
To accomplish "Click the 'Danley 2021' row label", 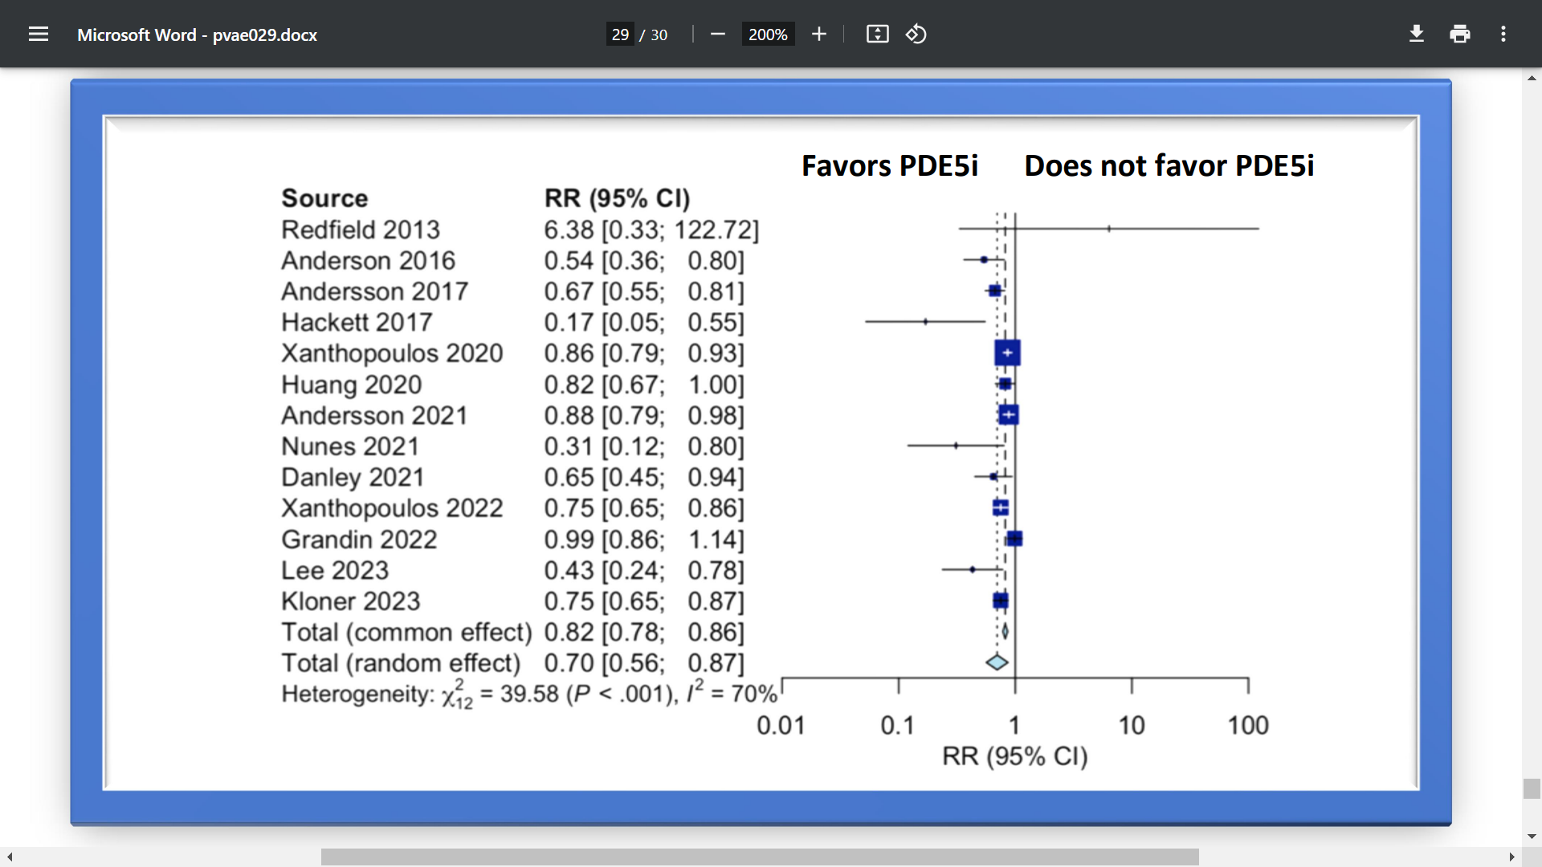I will pyautogui.click(x=353, y=477).
